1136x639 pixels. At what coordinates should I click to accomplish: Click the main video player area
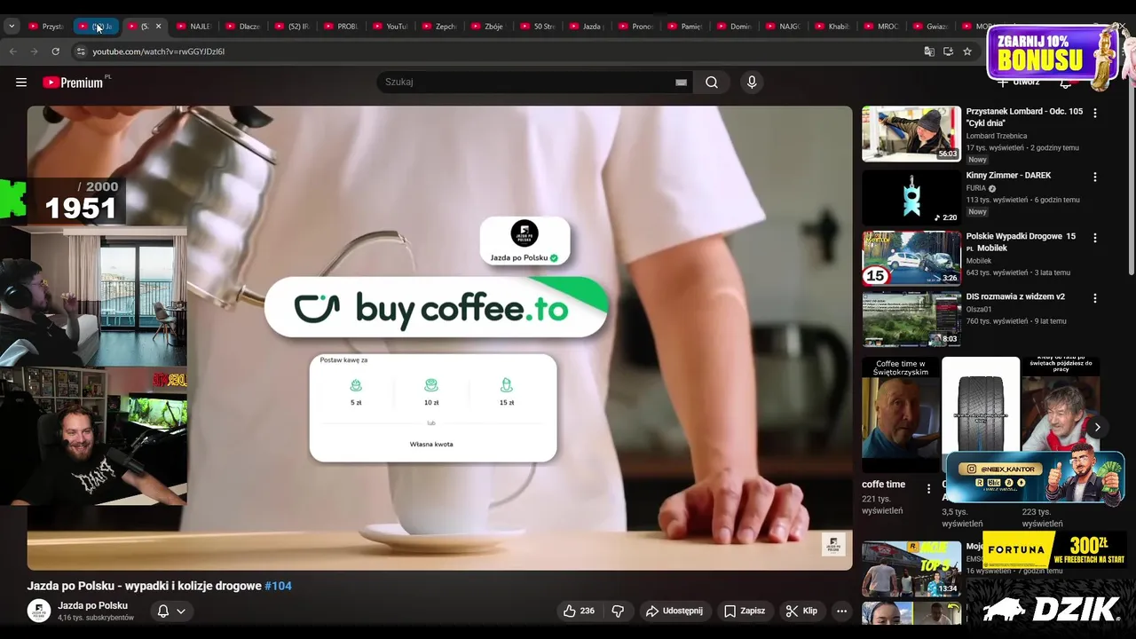pos(439,338)
